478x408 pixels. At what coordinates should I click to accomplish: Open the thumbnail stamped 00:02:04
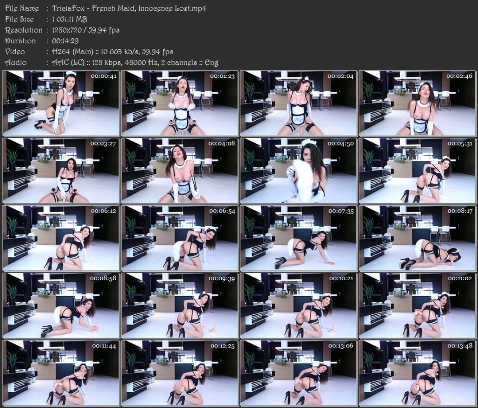pos(299,103)
